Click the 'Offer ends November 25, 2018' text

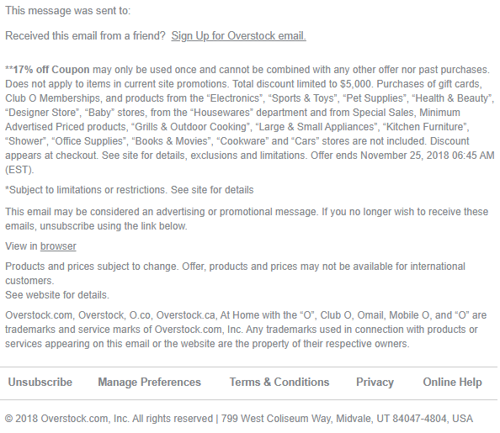(402, 156)
